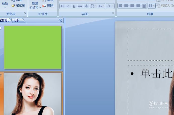Click 转换为 SmartArt convert button
This screenshot has width=174, height=115.
[x=165, y=5]
